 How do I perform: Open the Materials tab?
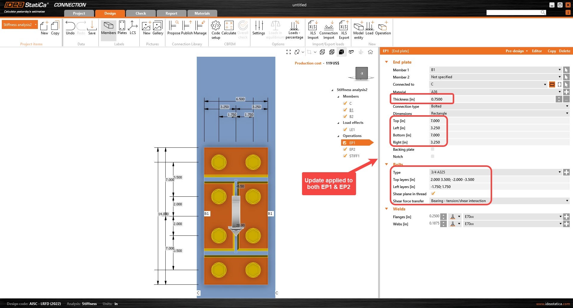[x=202, y=13]
